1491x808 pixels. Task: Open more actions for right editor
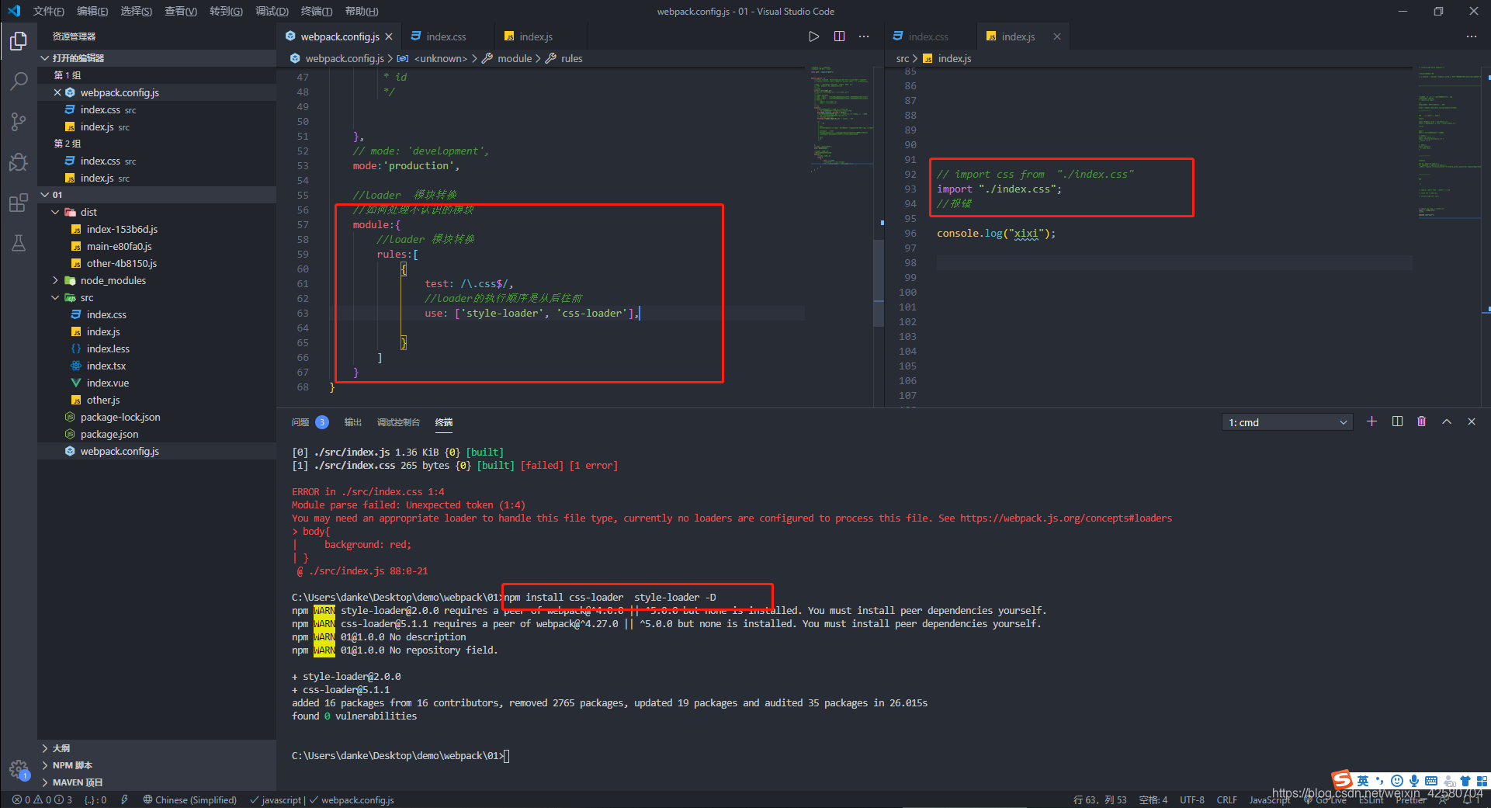tap(1472, 36)
